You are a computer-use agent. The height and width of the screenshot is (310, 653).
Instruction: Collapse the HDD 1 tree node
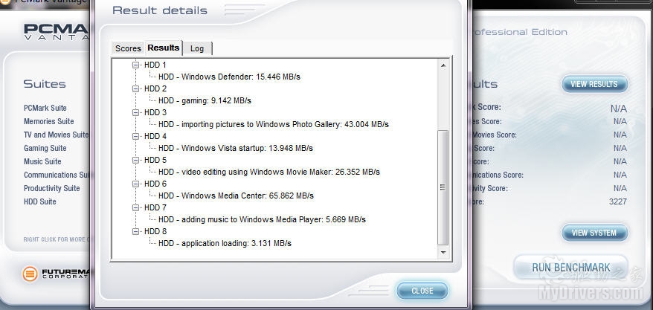[136, 65]
